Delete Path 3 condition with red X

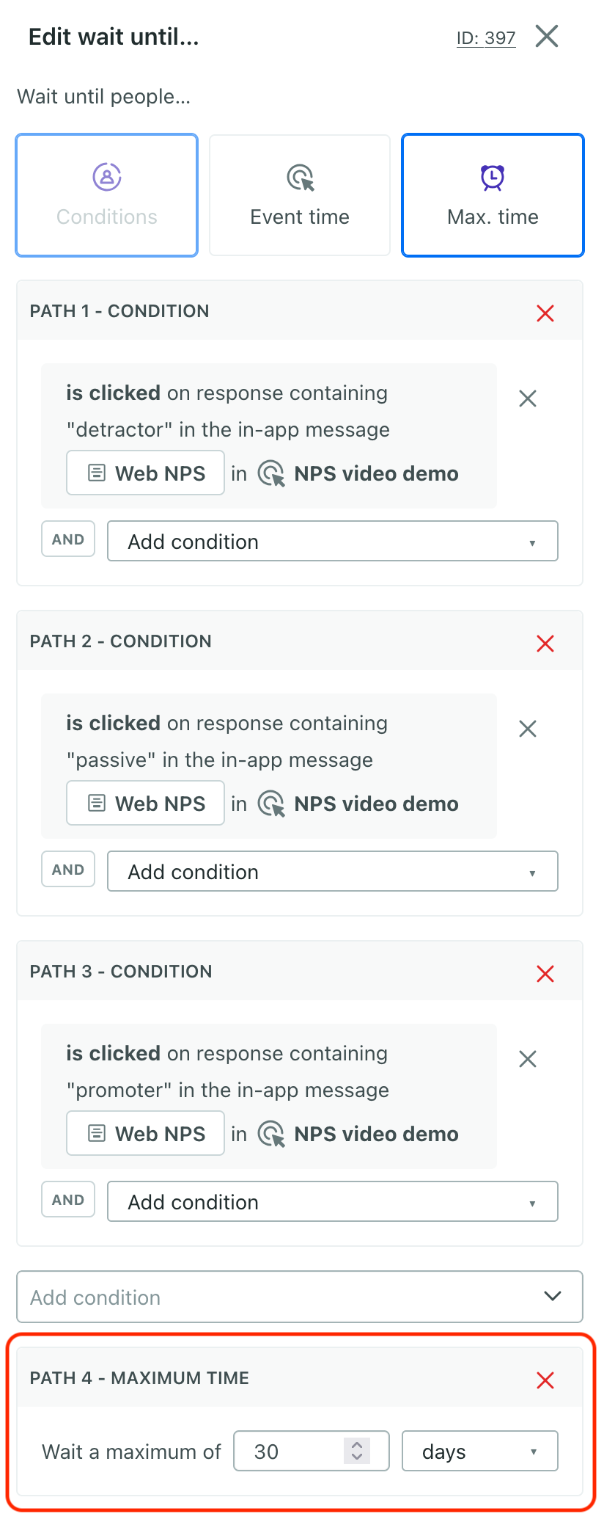(x=545, y=974)
